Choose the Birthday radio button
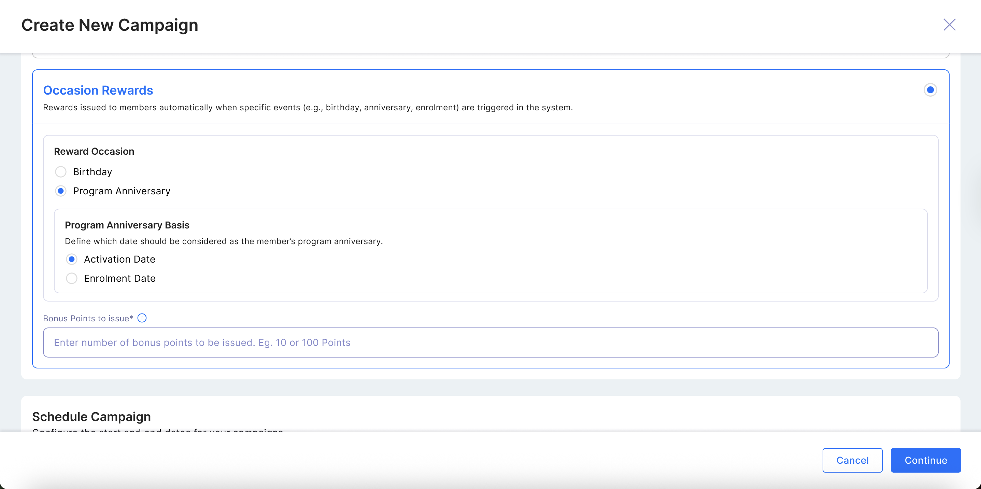The width and height of the screenshot is (981, 489). coord(60,172)
